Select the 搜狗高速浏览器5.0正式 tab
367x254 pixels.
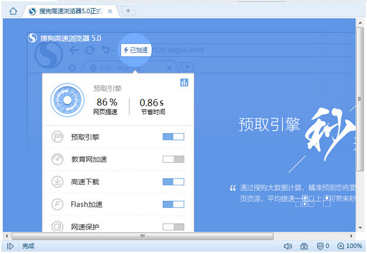tap(70, 11)
